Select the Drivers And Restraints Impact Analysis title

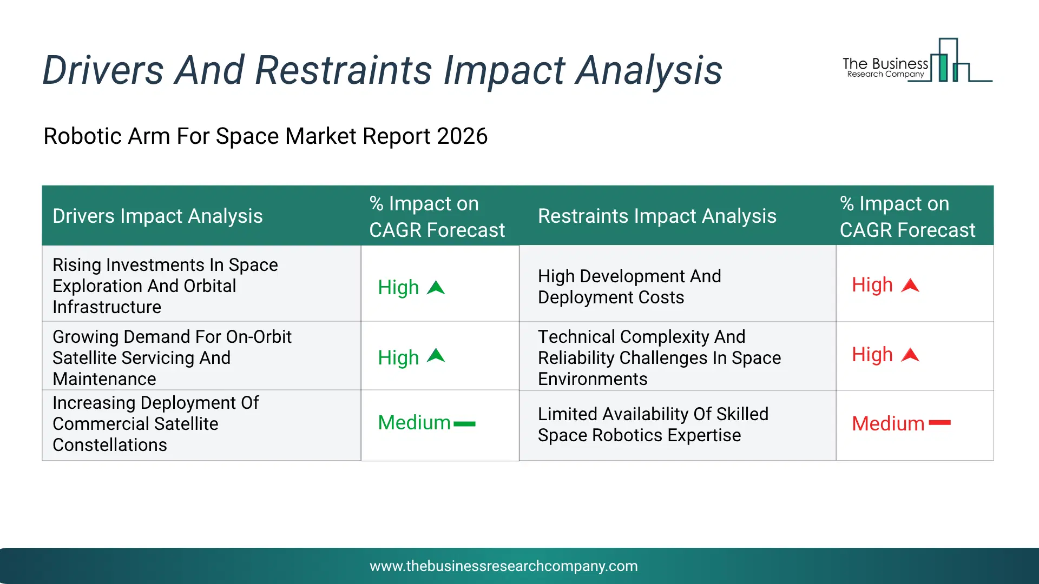pyautogui.click(x=382, y=70)
